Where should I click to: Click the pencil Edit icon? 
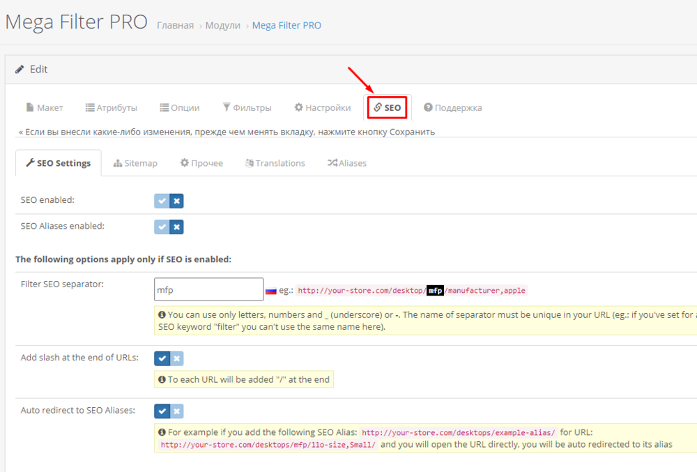click(x=20, y=69)
